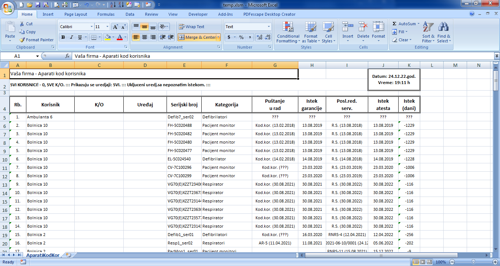
Task: Open the font name Calibri dropdown
Action: point(92,27)
